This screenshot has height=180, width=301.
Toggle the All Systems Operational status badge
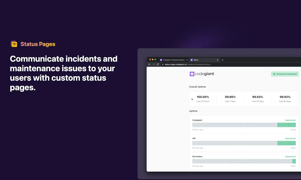pos(285,74)
